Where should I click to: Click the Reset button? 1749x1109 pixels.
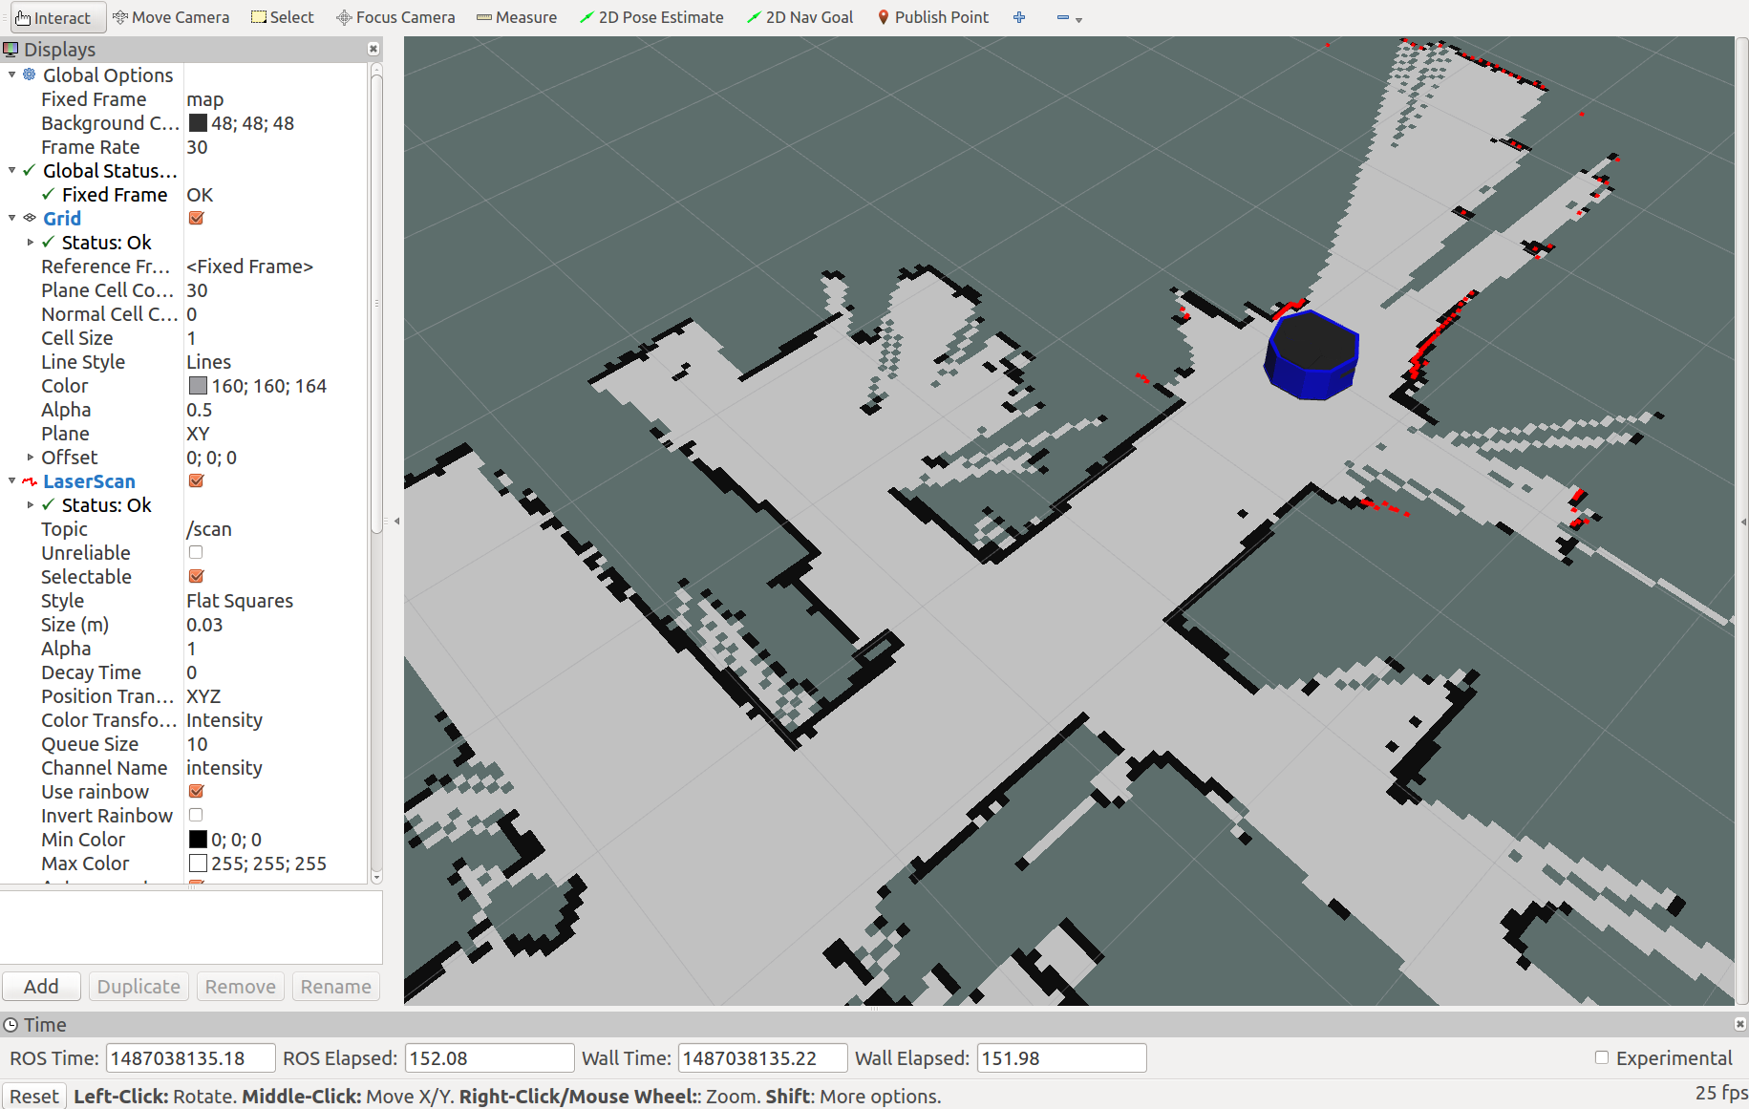[x=33, y=1096]
